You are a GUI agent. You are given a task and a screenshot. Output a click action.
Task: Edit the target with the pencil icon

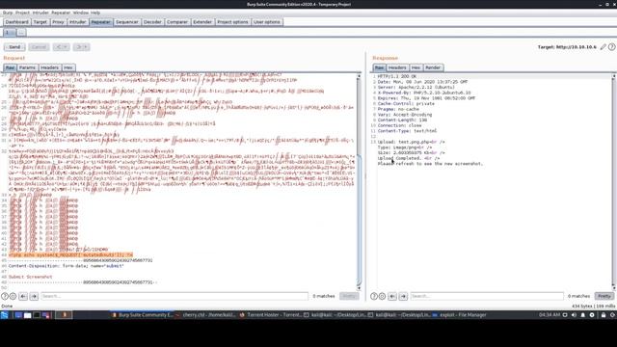pos(604,47)
